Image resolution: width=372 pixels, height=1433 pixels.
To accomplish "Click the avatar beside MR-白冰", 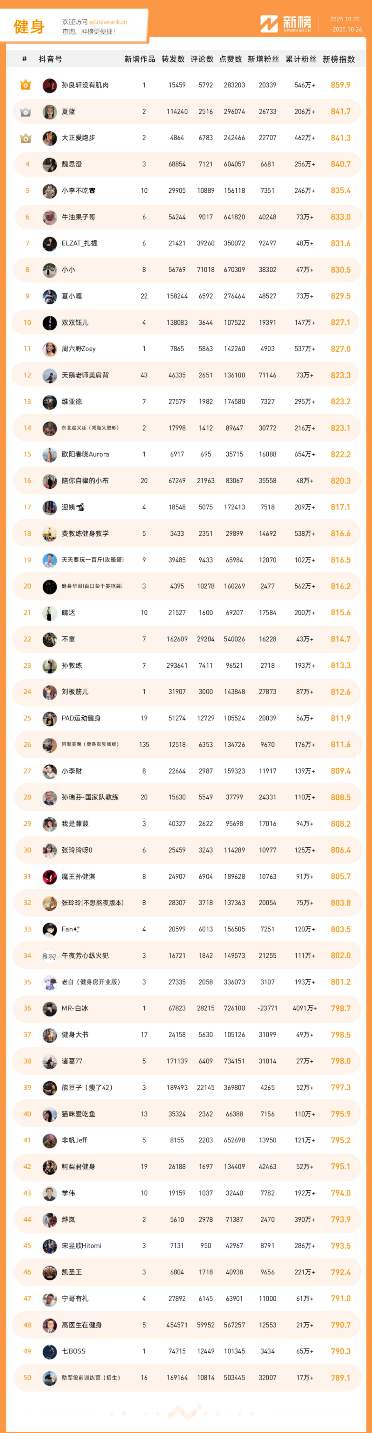I will point(50,1009).
